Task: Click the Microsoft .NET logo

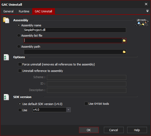Action: click(x=142, y=22)
